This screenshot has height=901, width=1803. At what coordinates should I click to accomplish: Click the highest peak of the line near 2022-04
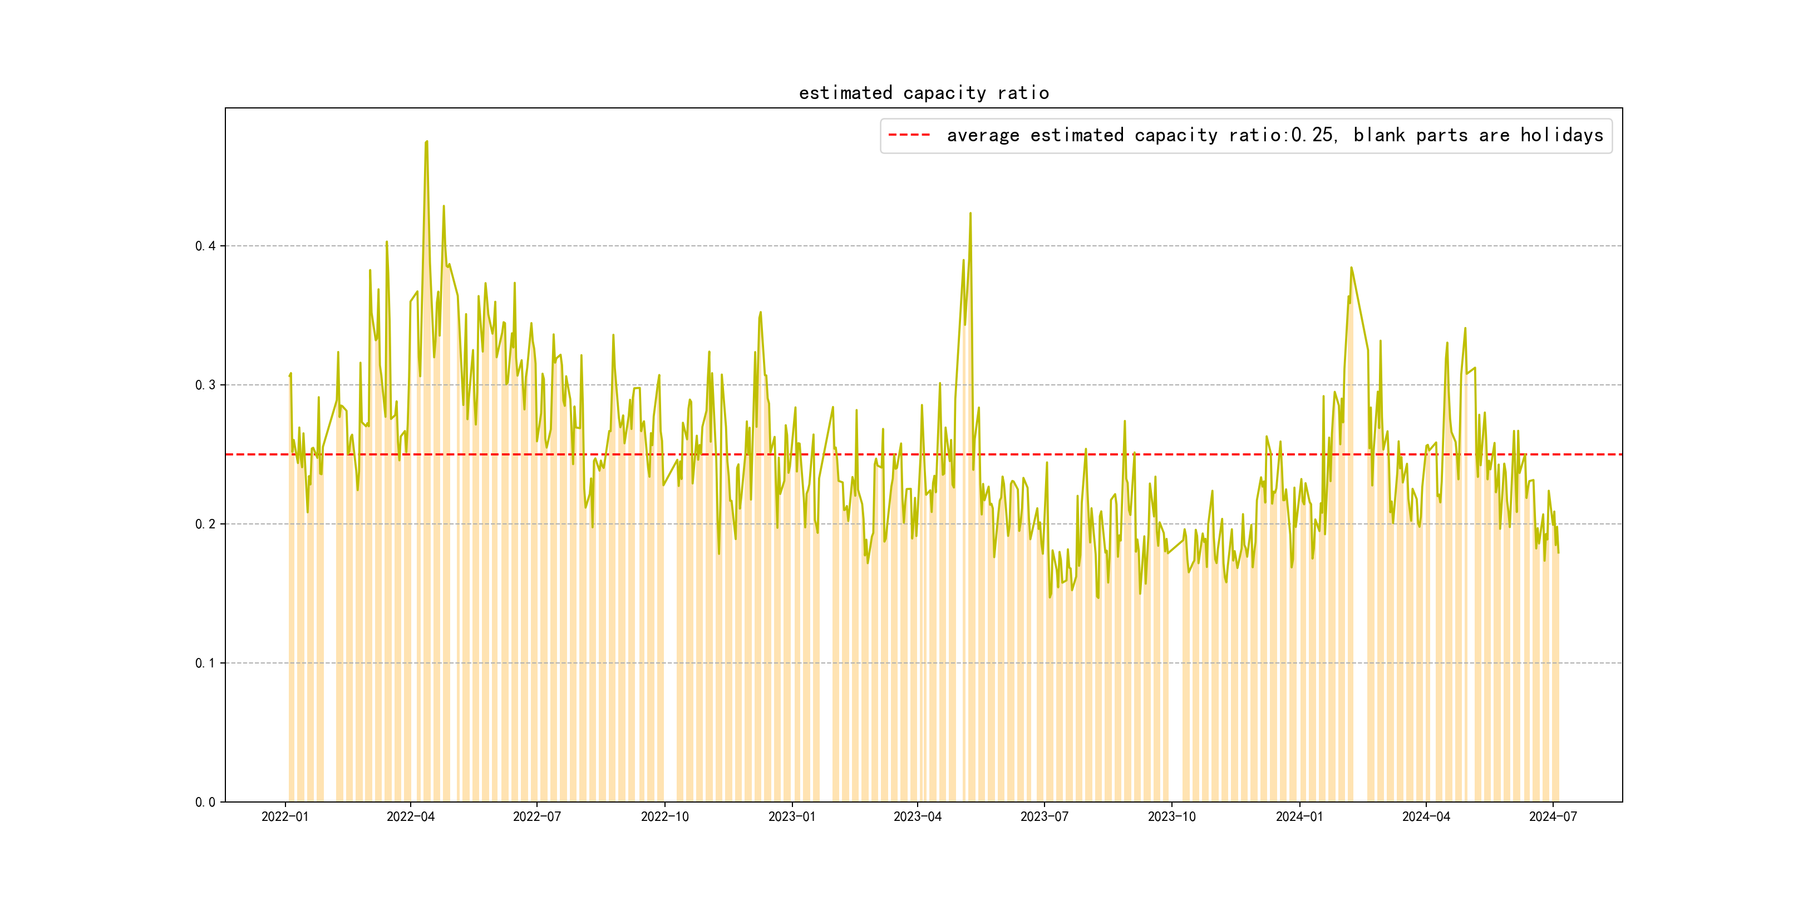[426, 142]
